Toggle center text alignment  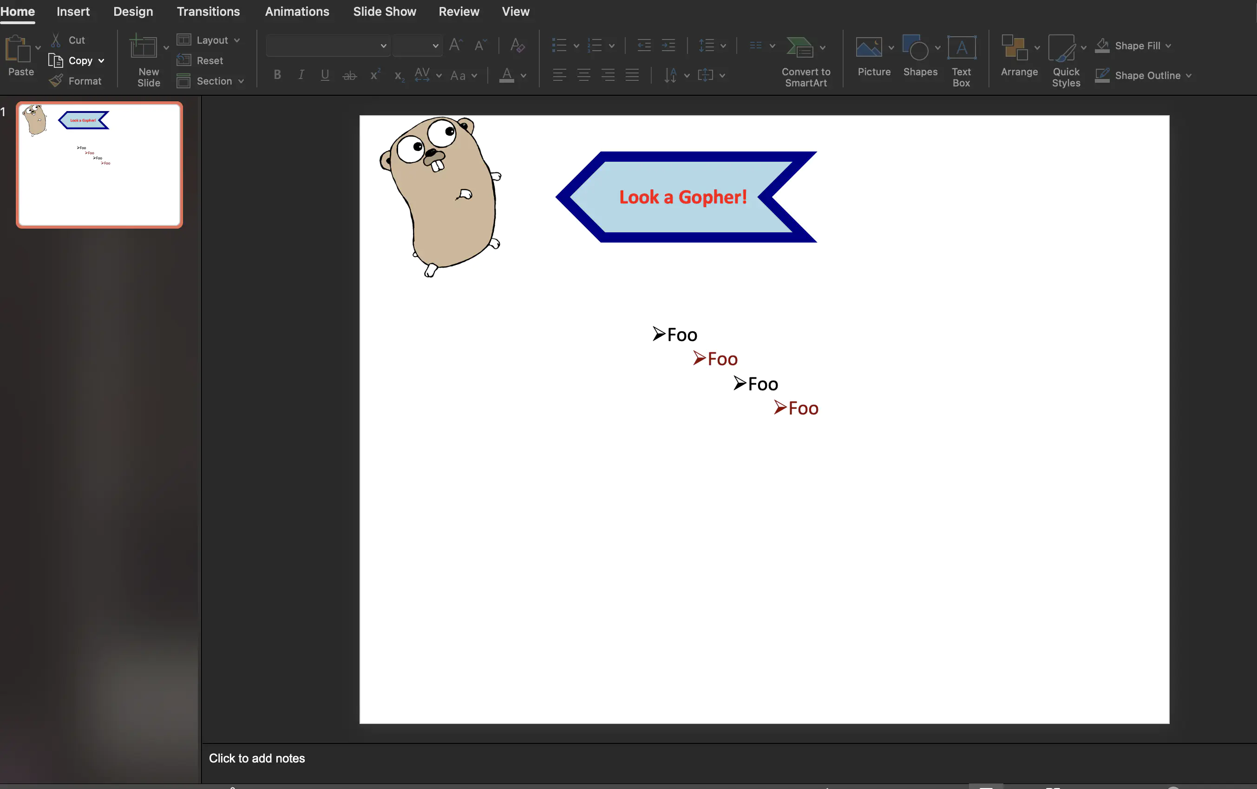[x=583, y=75]
